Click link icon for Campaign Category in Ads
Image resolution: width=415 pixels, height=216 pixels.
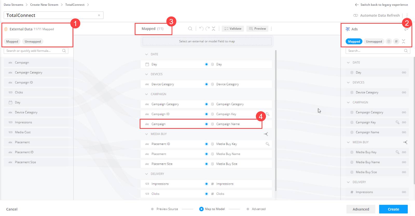(x=404, y=112)
